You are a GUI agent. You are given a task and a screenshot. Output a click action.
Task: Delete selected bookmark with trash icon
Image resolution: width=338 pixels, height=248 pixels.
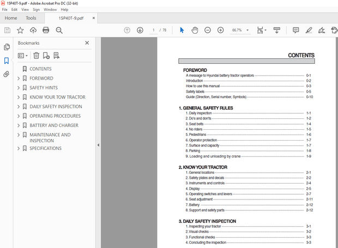pos(36,56)
